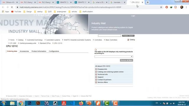Open shafik alsalem bookmarks folder
Image resolution: width=189 pixels, height=106 pixels.
tap(86, 11)
